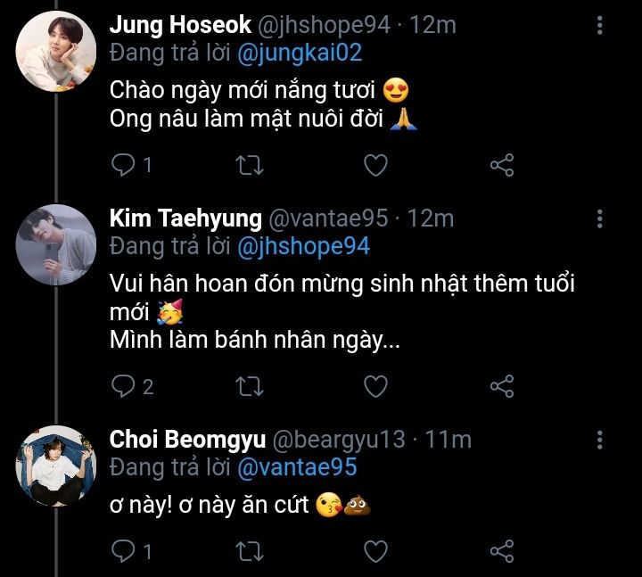
Task: Like Jung Hoseok's tweet
Action: (376, 165)
